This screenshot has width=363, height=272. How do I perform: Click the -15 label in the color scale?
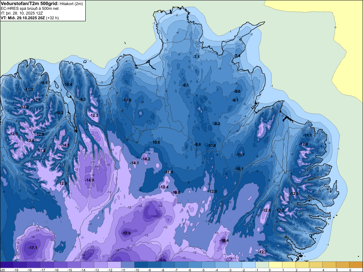[70, 270]
